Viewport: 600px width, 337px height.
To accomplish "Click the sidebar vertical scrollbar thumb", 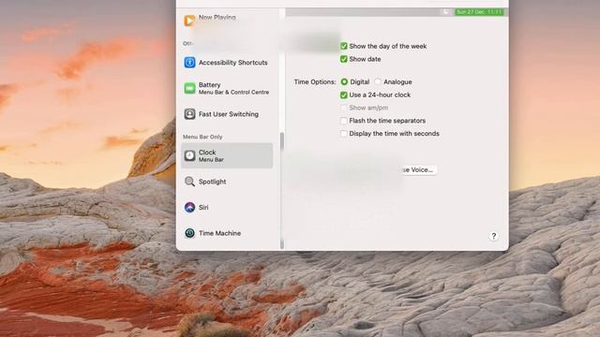I will [x=282, y=141].
